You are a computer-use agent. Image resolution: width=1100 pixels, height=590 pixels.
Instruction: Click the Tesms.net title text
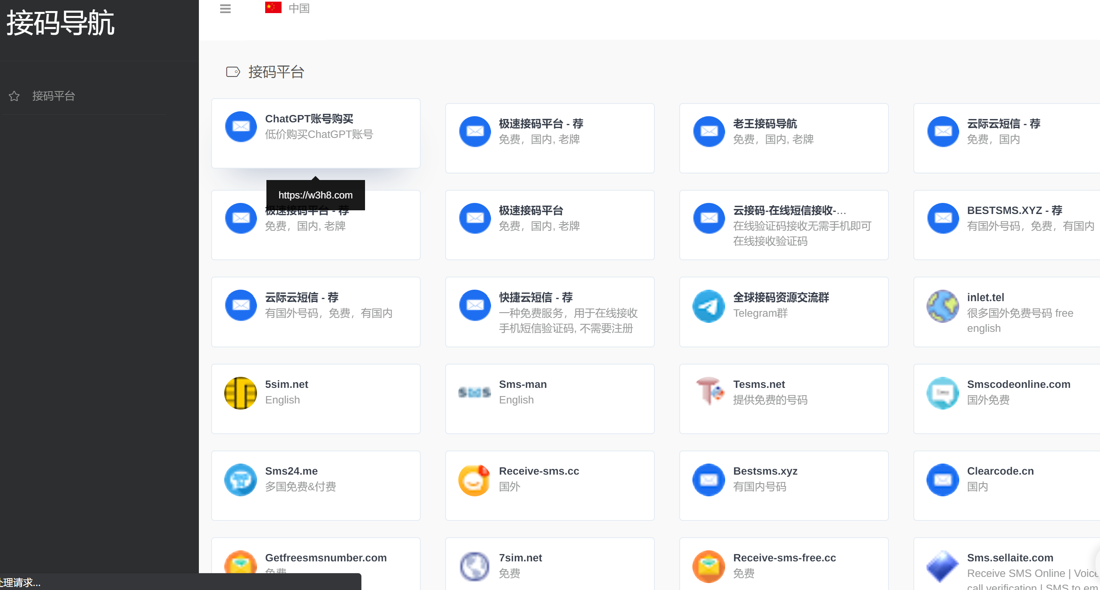(x=759, y=384)
